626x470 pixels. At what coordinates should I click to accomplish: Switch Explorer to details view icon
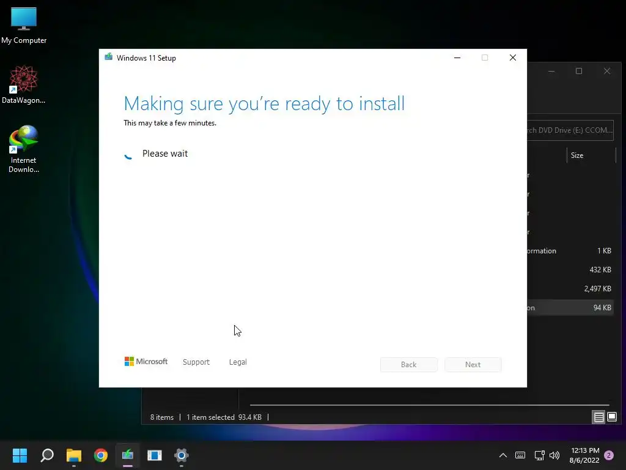[x=599, y=417]
